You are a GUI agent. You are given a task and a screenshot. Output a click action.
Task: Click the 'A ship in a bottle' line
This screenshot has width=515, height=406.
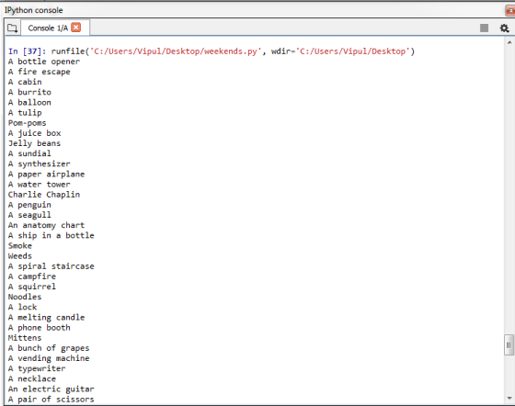(x=51, y=235)
